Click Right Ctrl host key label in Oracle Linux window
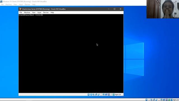The width and height of the screenshot is (179, 101). pos(118,95)
